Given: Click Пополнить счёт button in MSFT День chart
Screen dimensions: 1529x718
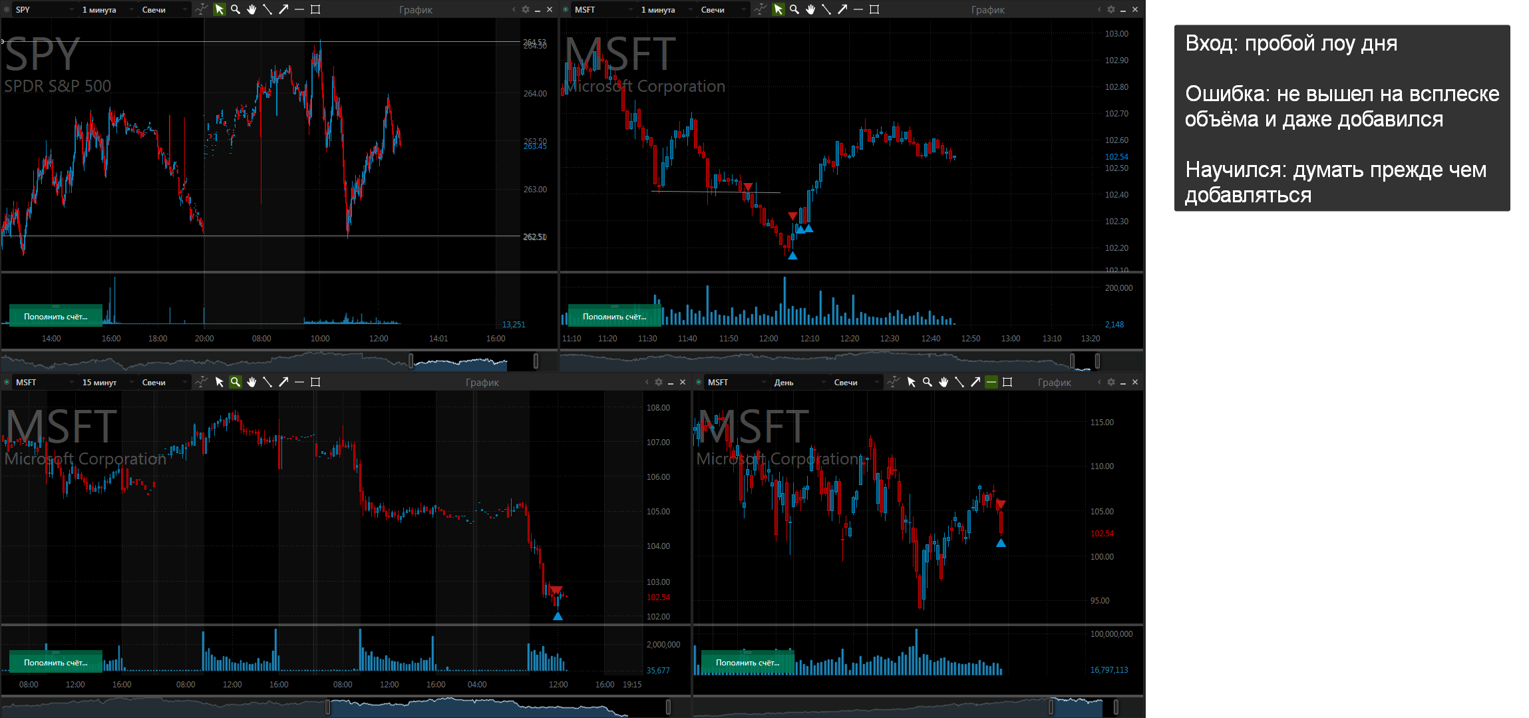Looking at the screenshot, I should [748, 662].
